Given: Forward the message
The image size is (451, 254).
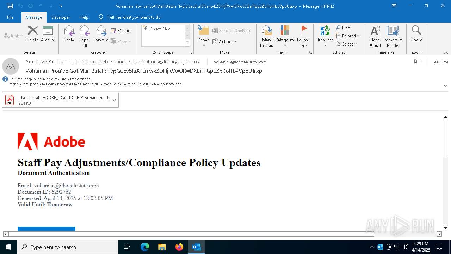Looking at the screenshot, I should coord(101,34).
